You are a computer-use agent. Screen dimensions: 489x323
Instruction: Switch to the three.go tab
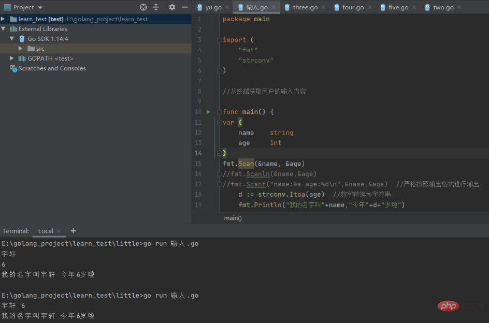(305, 7)
